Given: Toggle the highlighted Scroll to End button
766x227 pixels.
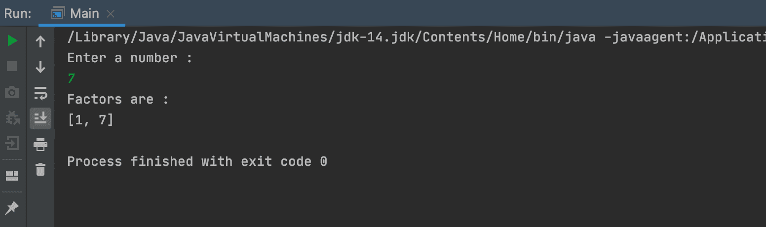Looking at the screenshot, I should pos(40,118).
